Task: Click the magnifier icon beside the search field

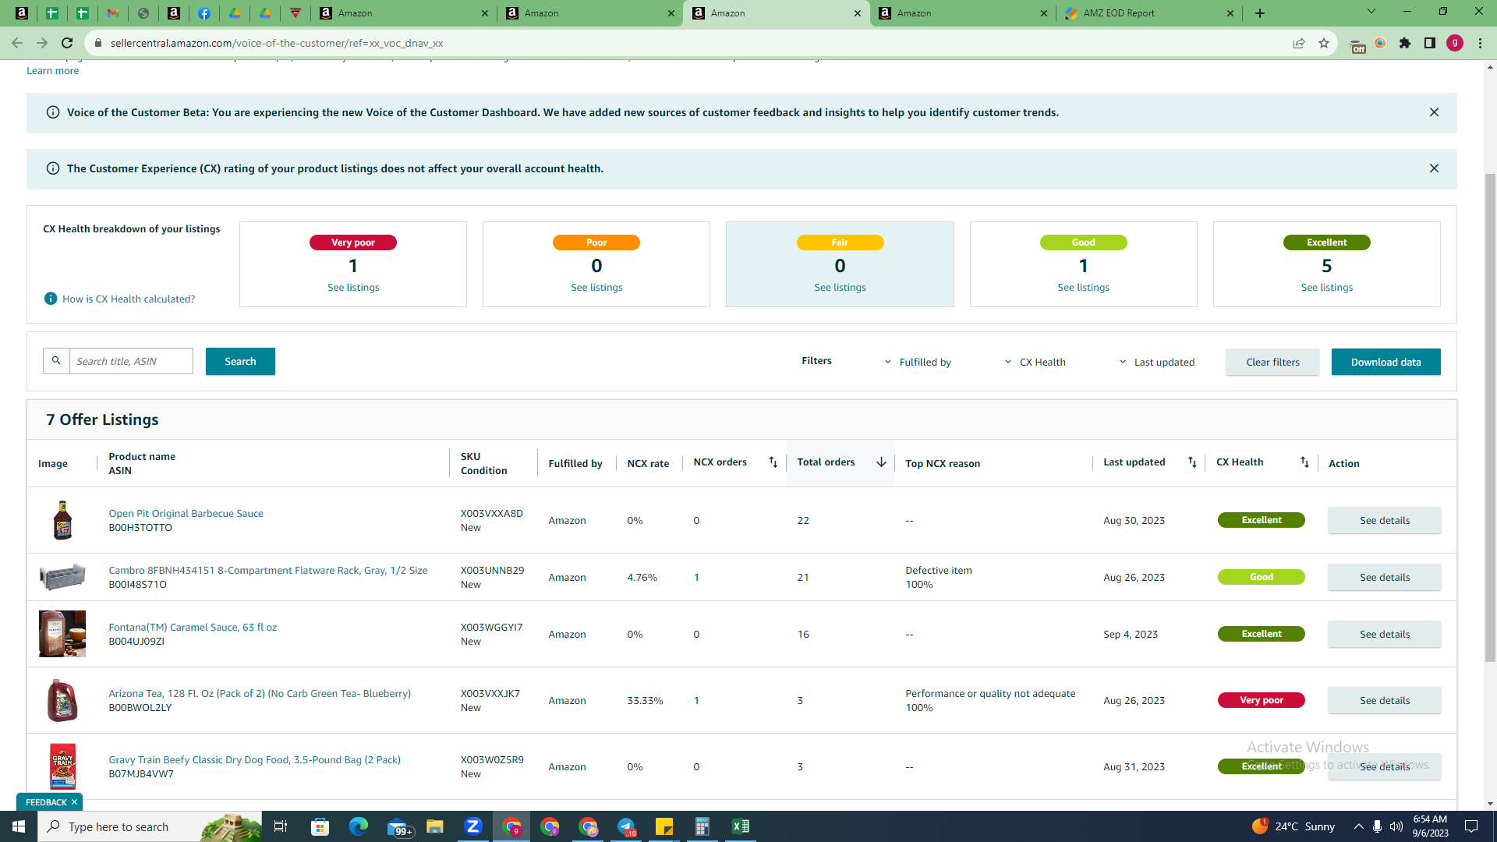Action: point(56,361)
